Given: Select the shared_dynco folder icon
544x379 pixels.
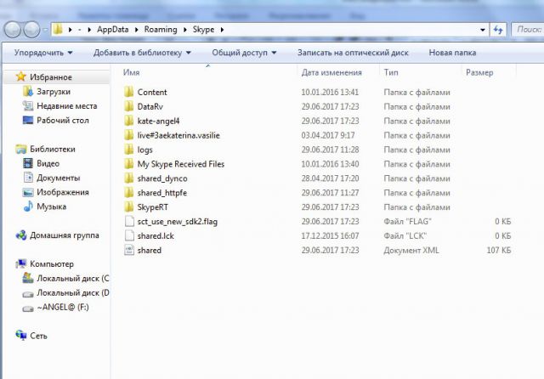Looking at the screenshot, I should pyautogui.click(x=128, y=178).
